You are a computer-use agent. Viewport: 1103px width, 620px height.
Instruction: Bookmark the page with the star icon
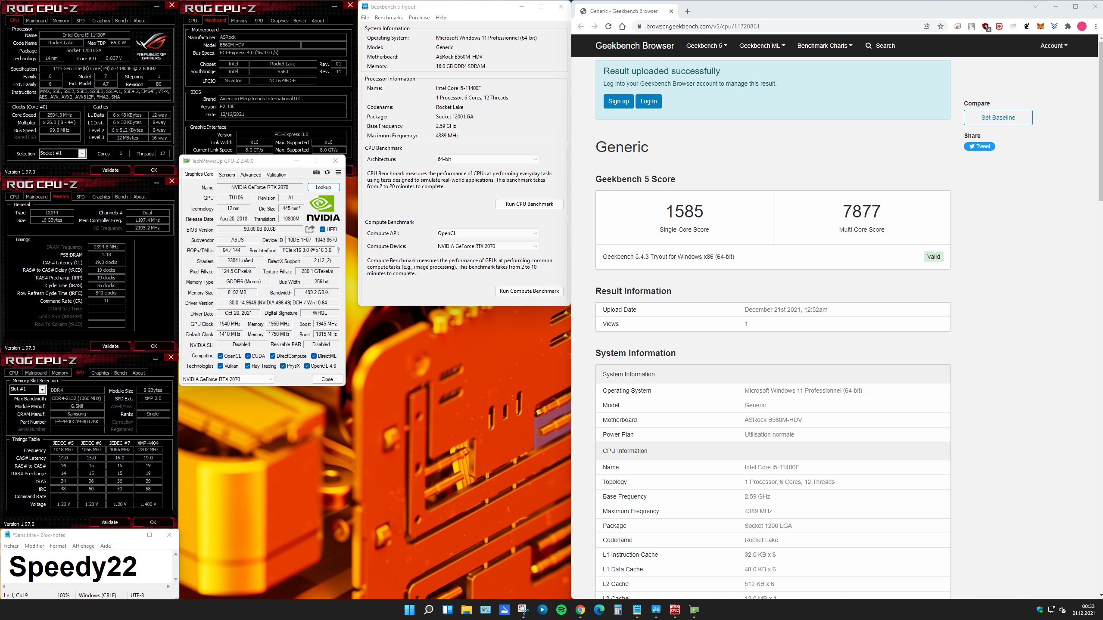(x=941, y=26)
